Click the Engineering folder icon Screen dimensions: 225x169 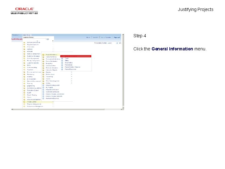pyautogui.click(x=24, y=86)
